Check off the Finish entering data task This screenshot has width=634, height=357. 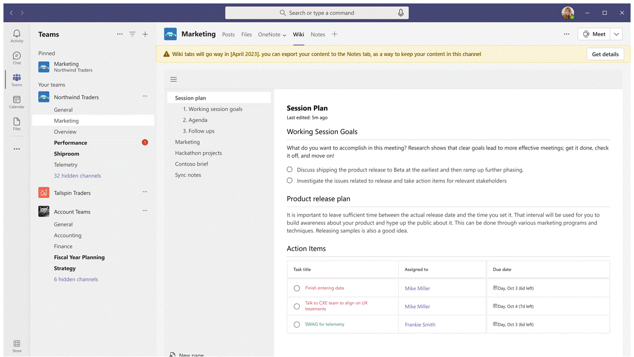pyautogui.click(x=297, y=288)
